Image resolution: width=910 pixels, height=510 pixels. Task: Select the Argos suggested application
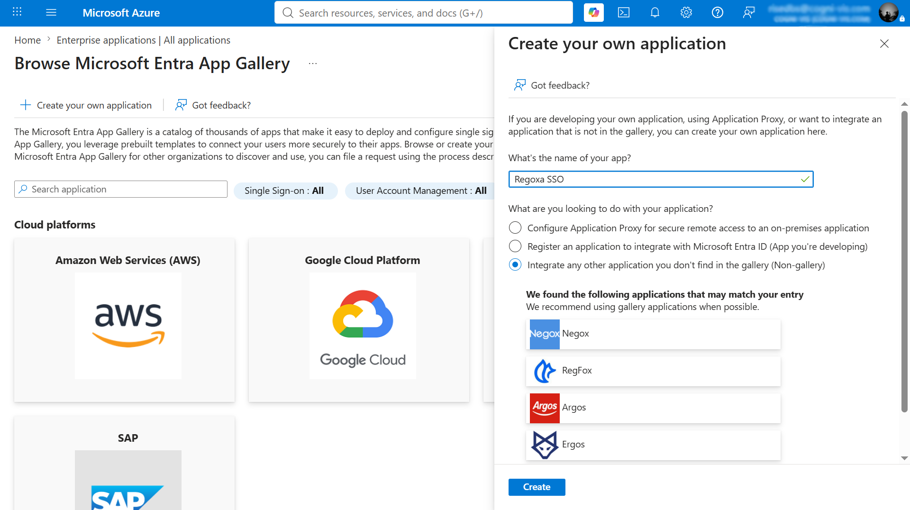[x=653, y=408]
